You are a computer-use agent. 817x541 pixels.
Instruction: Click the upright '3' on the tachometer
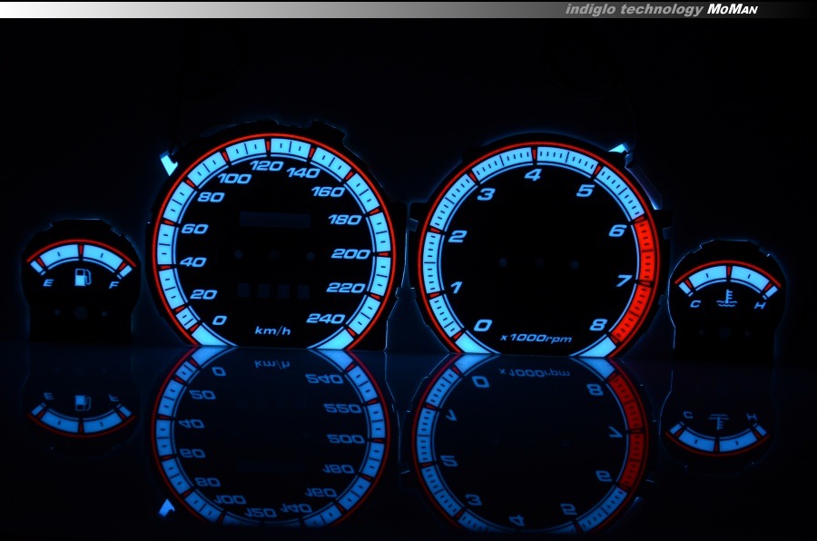tap(487, 194)
